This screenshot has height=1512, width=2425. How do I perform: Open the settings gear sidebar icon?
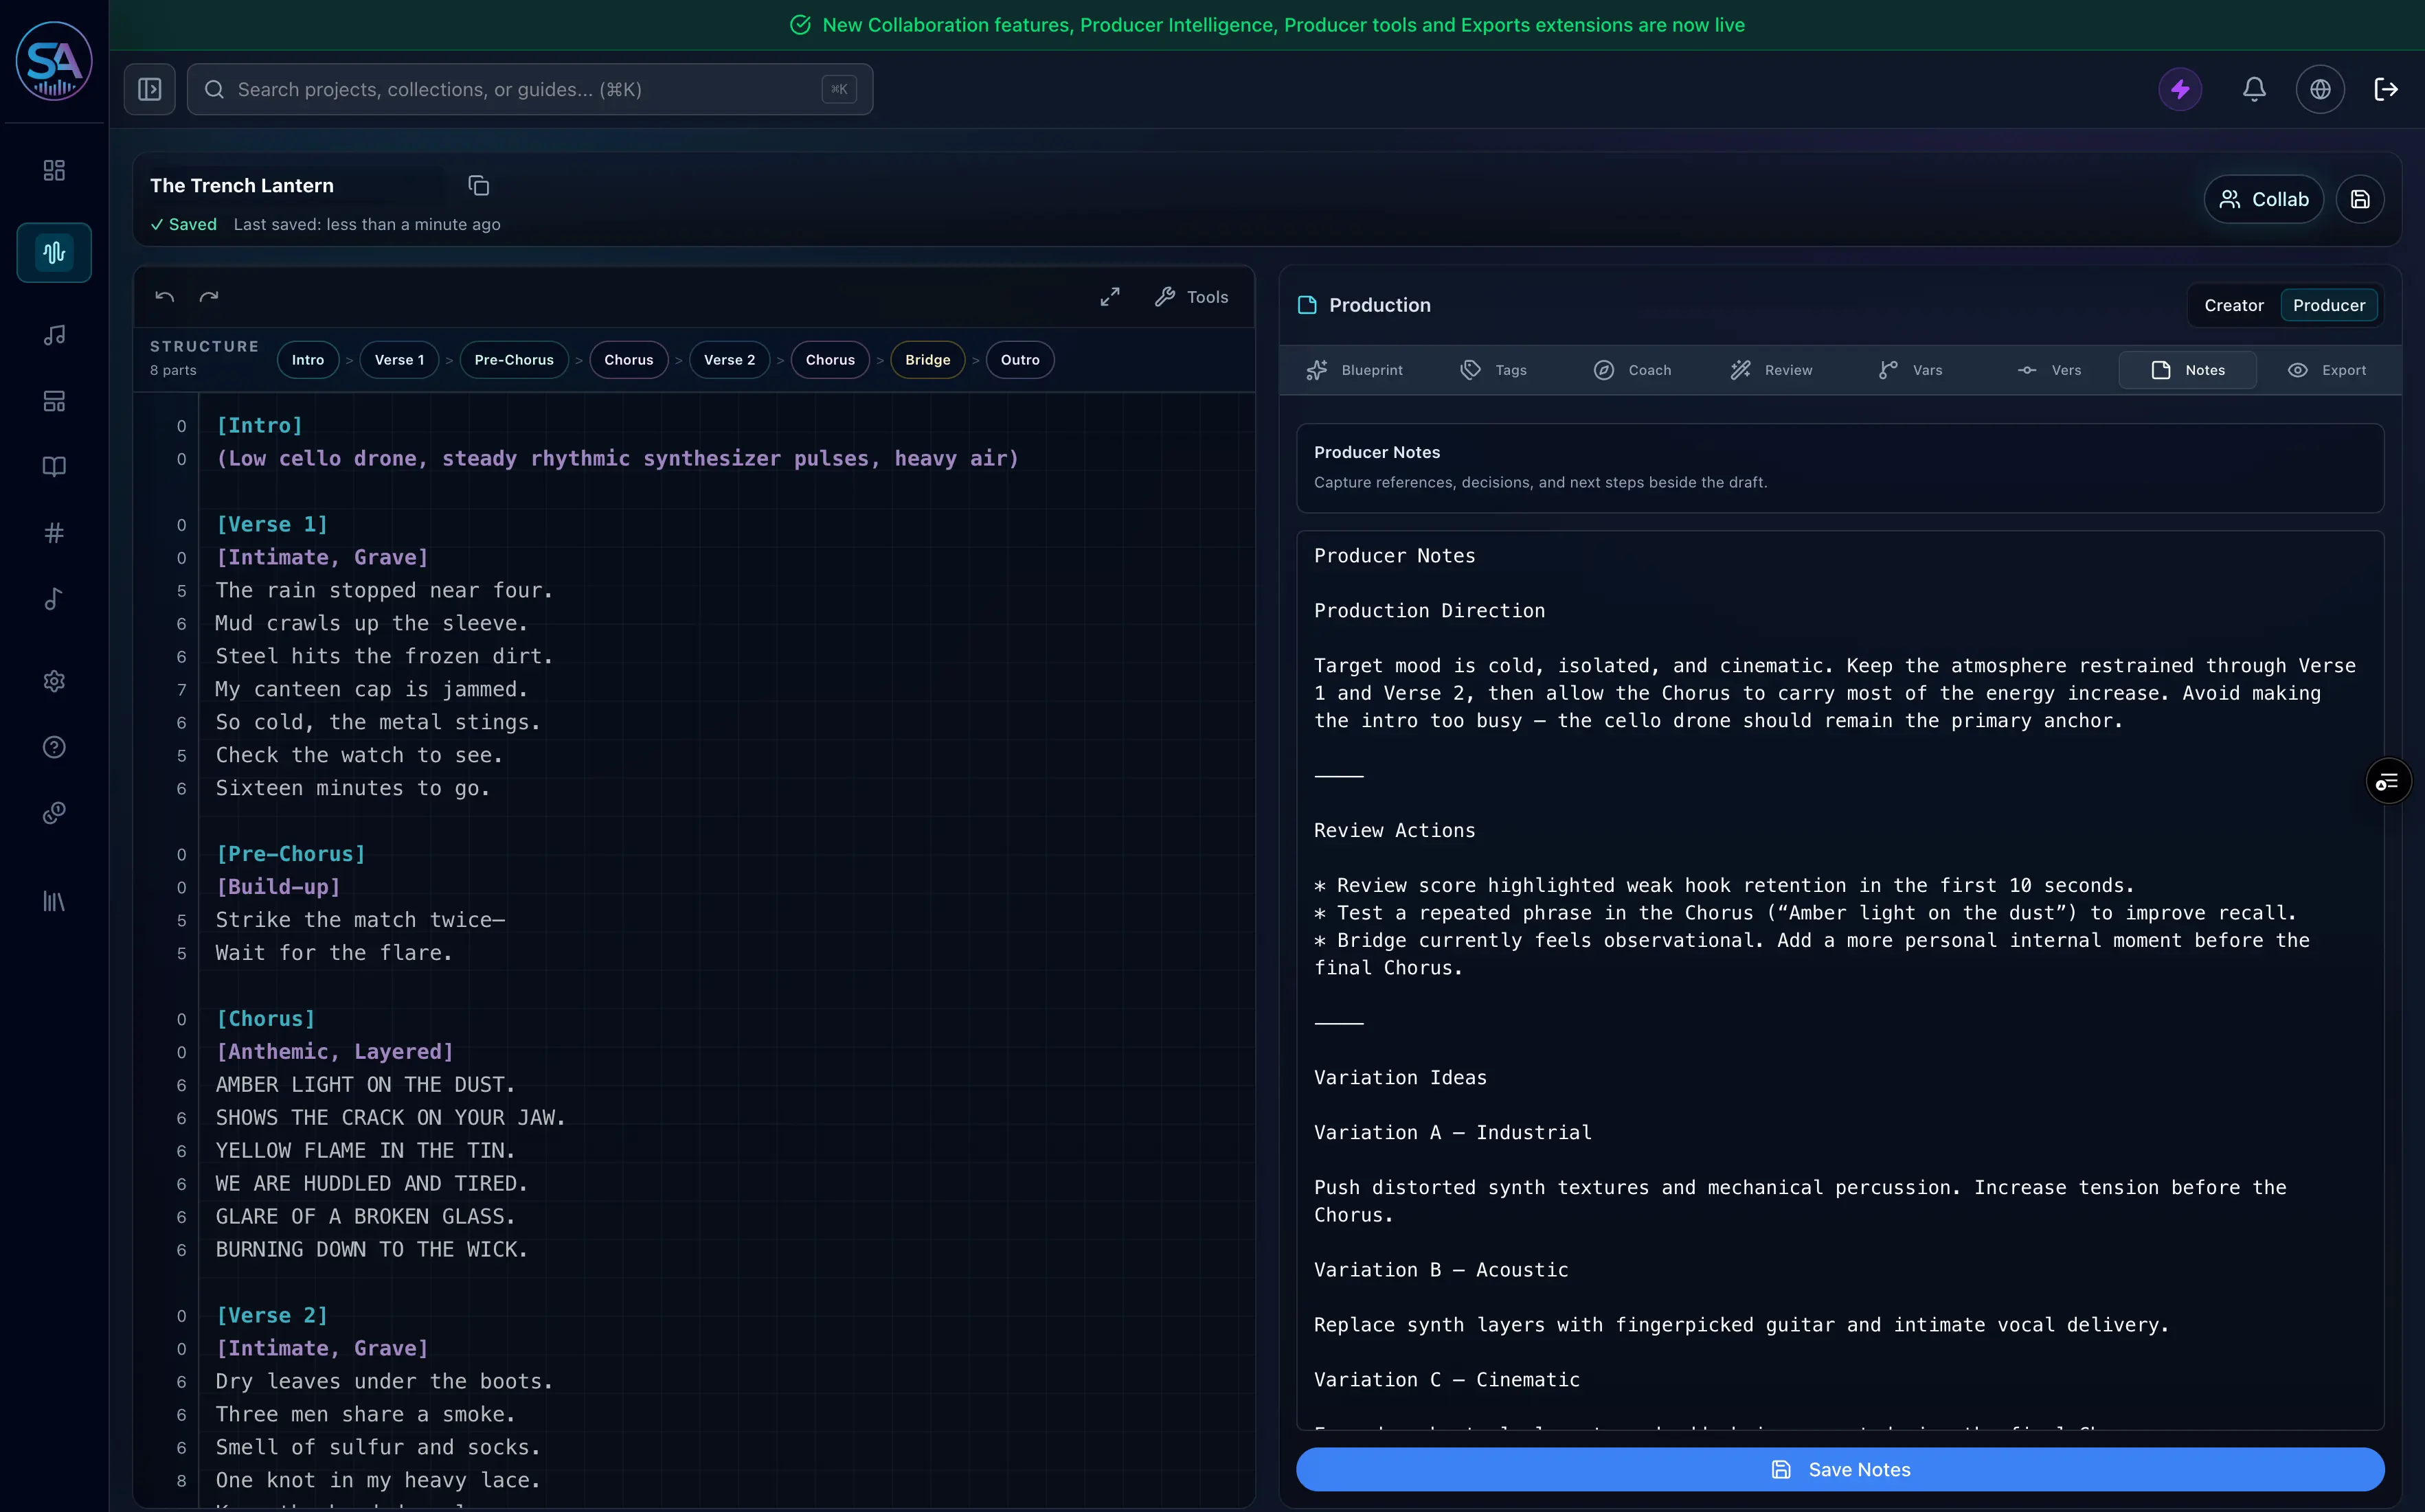(54, 681)
